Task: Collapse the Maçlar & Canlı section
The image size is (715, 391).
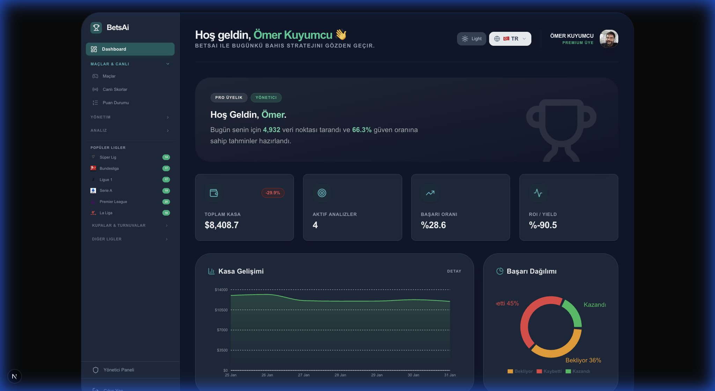Action: 168,64
